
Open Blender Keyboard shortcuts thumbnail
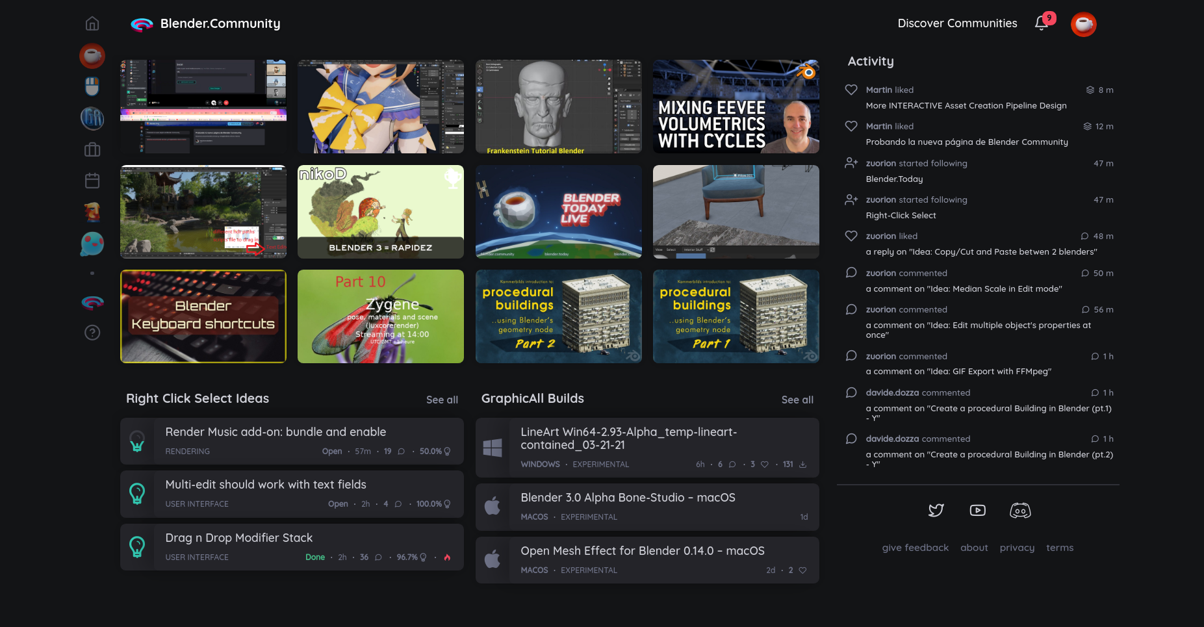(203, 316)
